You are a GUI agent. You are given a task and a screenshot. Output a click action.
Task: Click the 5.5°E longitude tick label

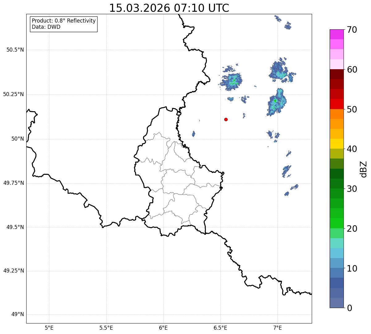[x=106, y=328]
